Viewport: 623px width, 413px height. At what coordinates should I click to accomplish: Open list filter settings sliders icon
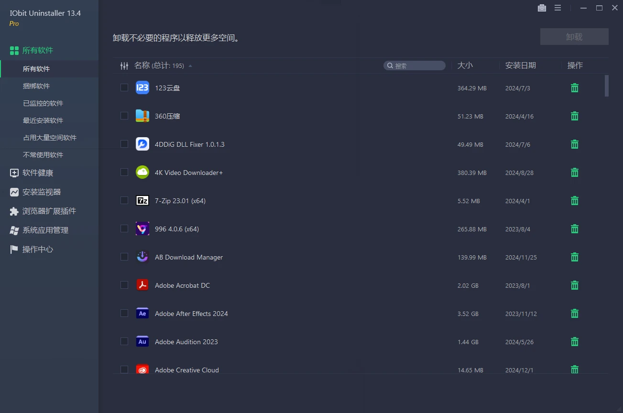tap(124, 66)
